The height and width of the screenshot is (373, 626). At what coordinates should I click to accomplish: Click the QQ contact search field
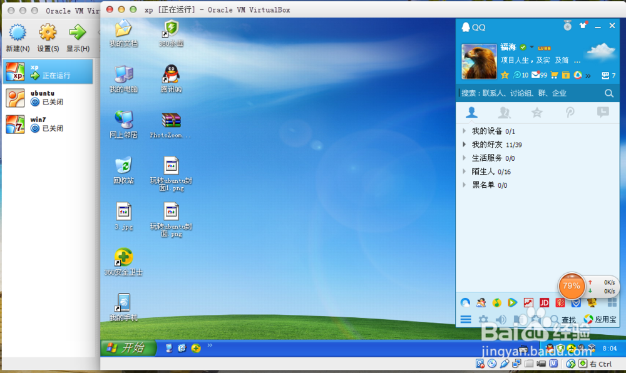click(526, 93)
